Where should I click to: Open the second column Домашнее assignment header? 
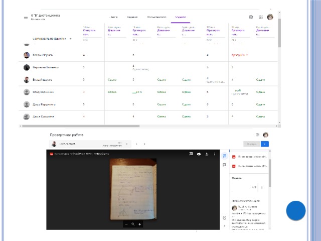pos(114,32)
